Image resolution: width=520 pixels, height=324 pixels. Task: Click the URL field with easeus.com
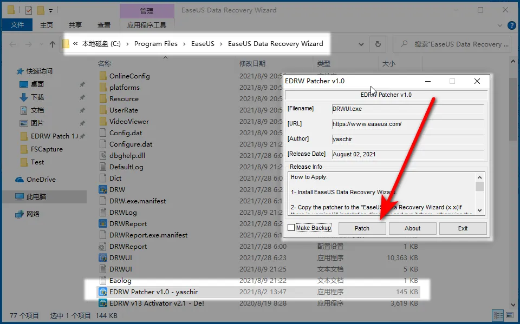tap(407, 124)
